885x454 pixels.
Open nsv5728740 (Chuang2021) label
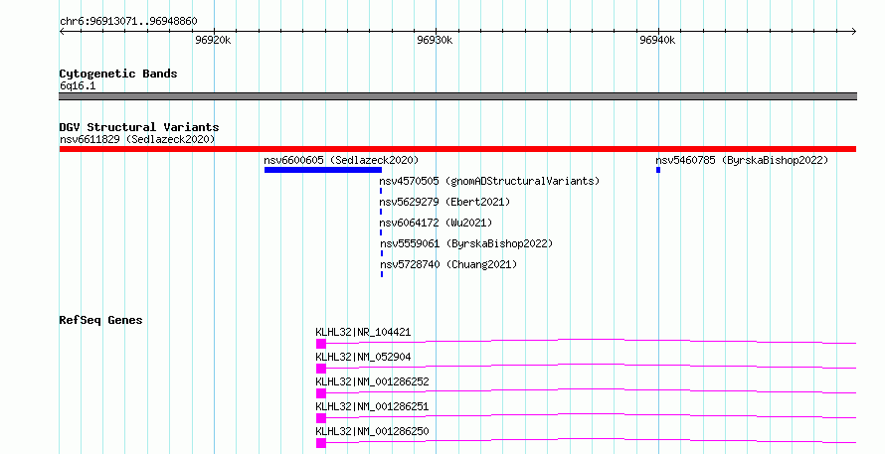448,264
